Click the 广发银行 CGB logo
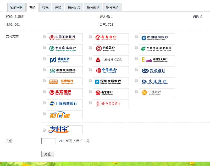This screenshot has height=166, width=210. point(111,60)
